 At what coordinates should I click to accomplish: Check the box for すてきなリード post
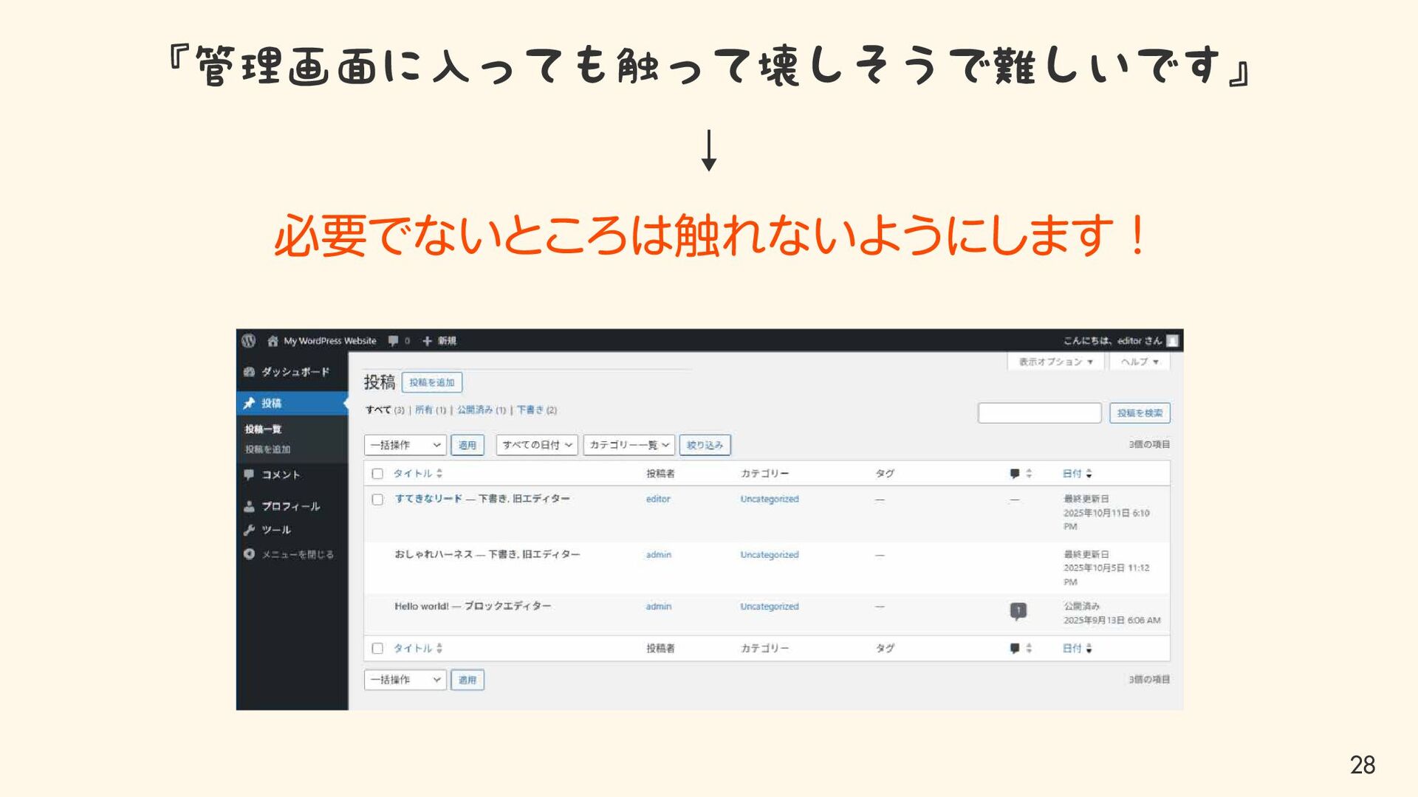(377, 500)
